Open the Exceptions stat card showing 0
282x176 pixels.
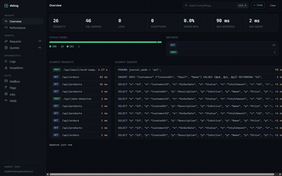[x=164, y=23]
